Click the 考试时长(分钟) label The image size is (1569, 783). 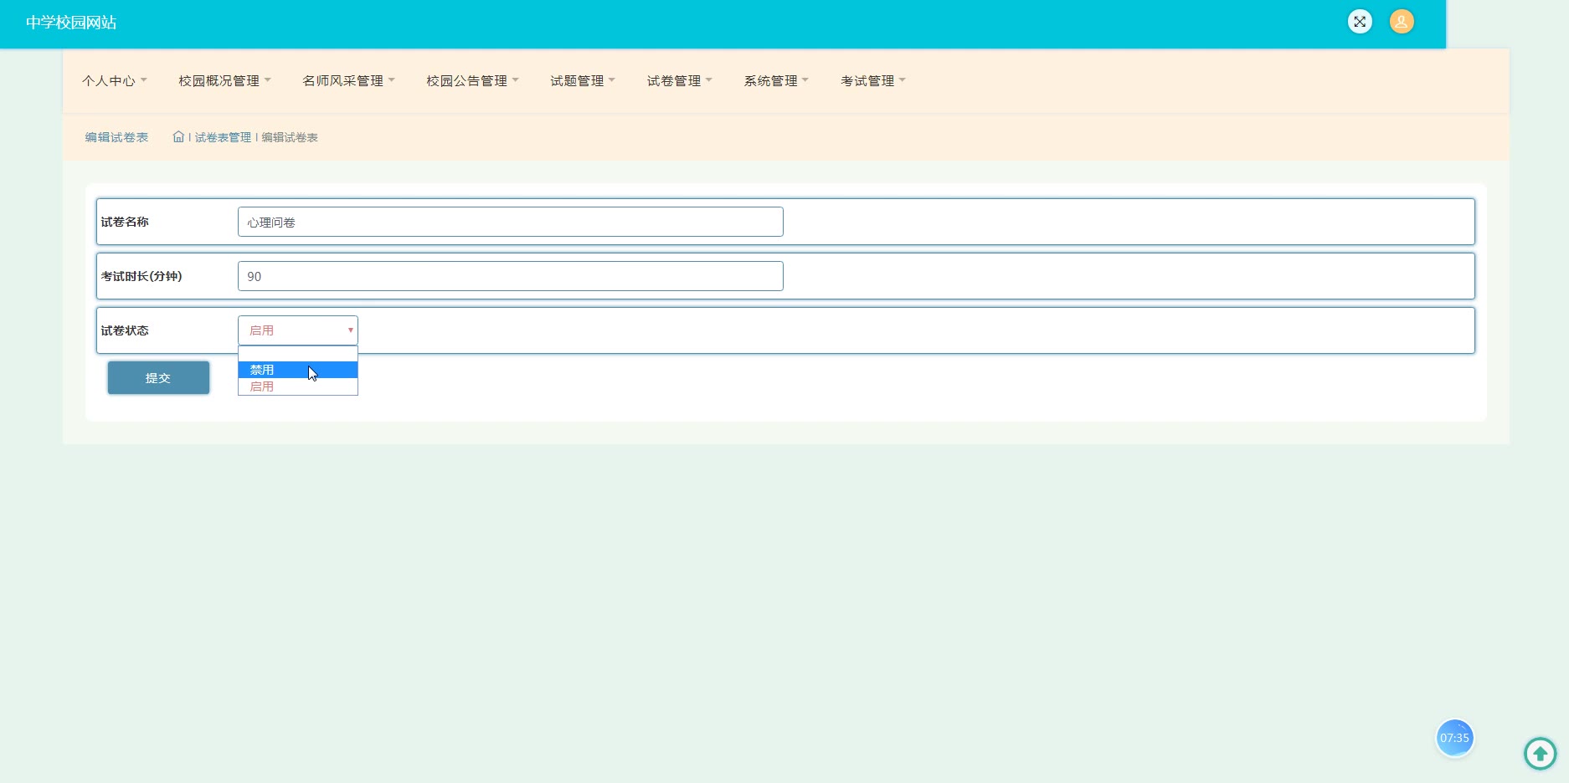pyautogui.click(x=141, y=276)
